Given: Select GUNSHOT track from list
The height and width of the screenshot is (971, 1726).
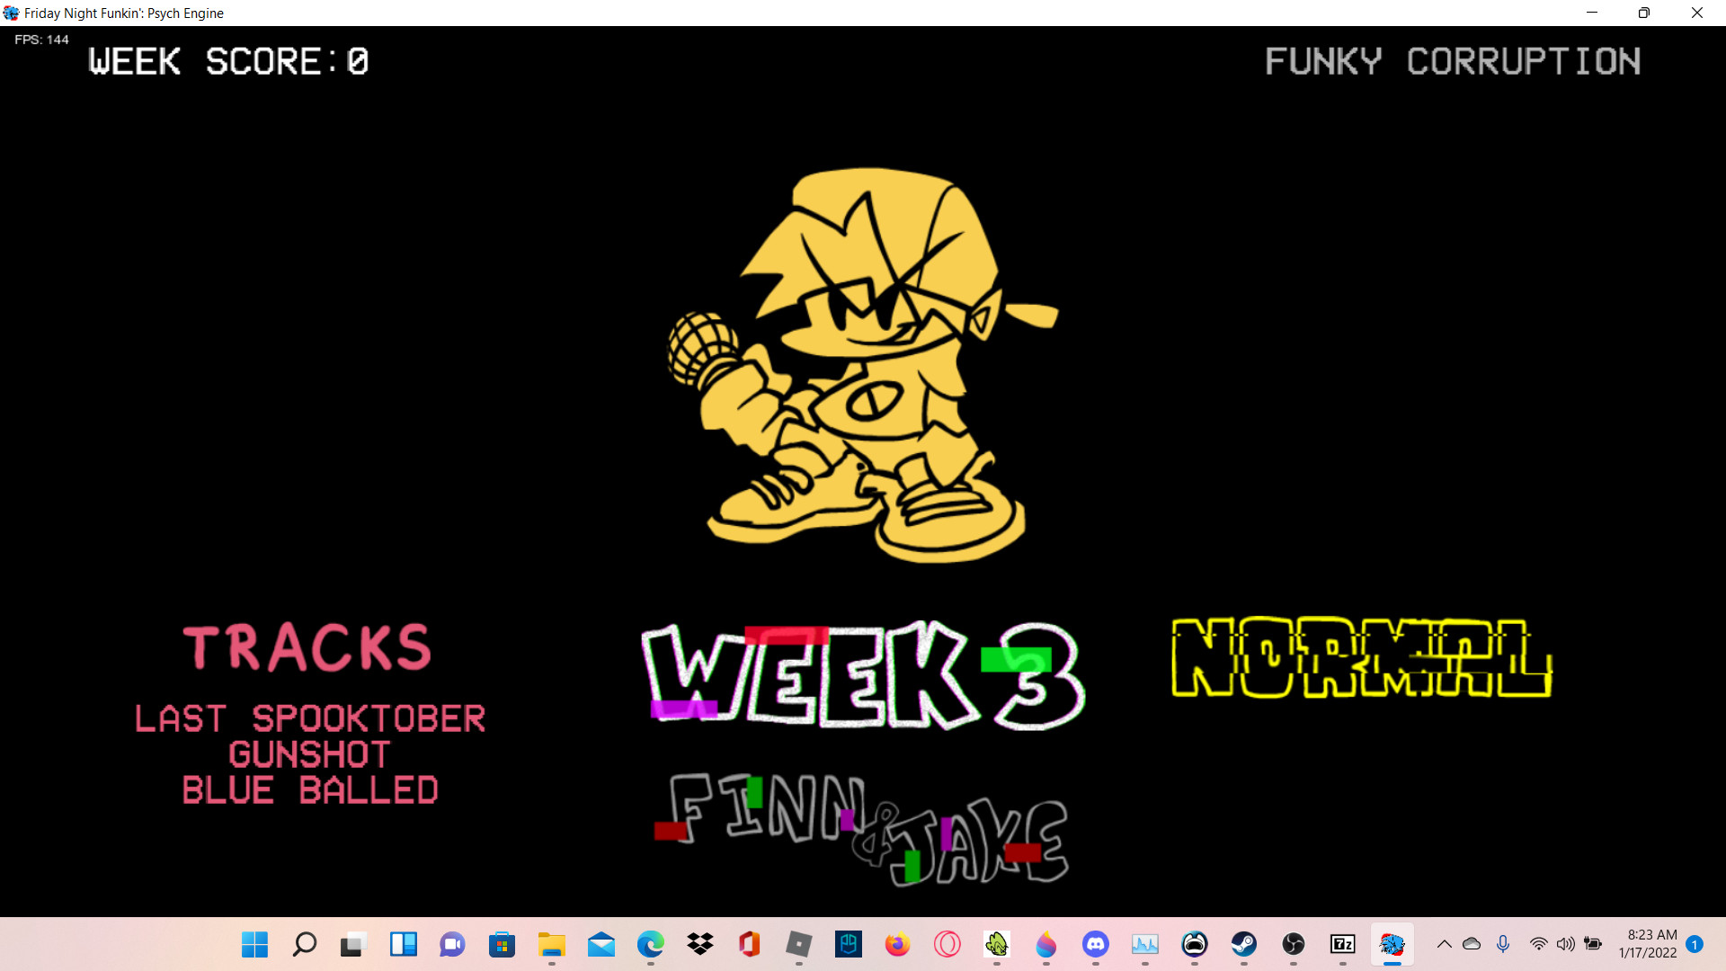Looking at the screenshot, I should pos(309,753).
